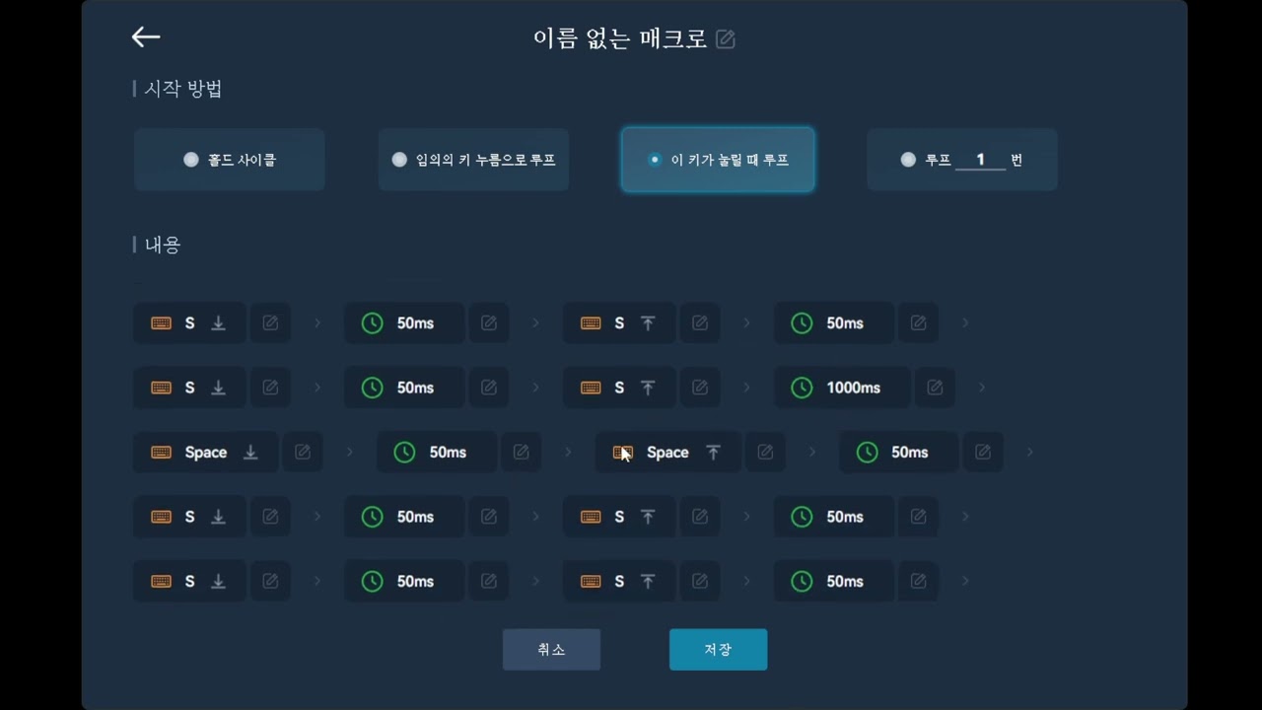The image size is (1262, 710).
Task: Click the 내용 section heading
Action: click(x=163, y=245)
